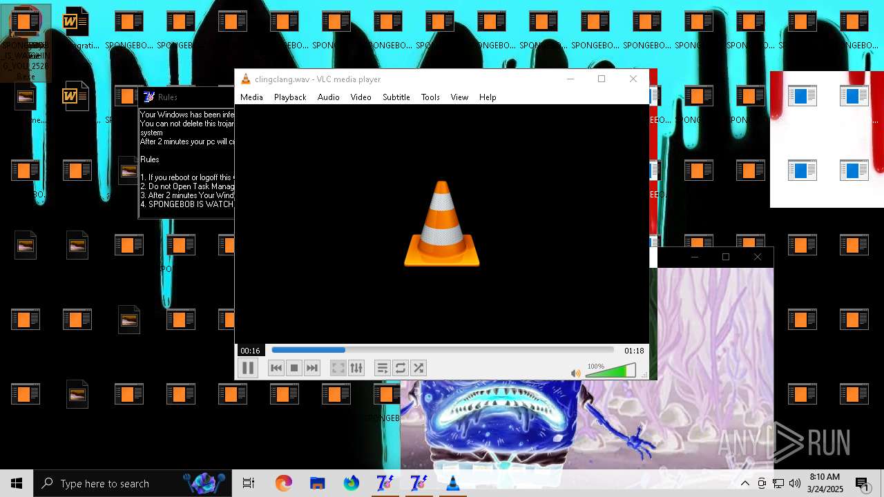Open the Media menu
Viewport: 884px width, 497px height.
pos(251,97)
